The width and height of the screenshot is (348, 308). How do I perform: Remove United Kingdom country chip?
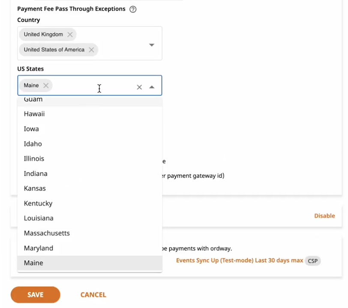pyautogui.click(x=70, y=34)
